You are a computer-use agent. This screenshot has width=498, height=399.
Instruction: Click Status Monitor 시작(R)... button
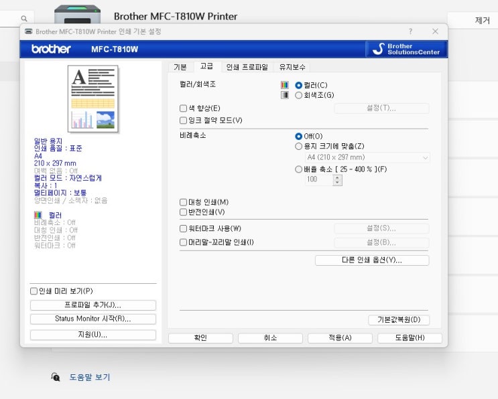point(93,319)
